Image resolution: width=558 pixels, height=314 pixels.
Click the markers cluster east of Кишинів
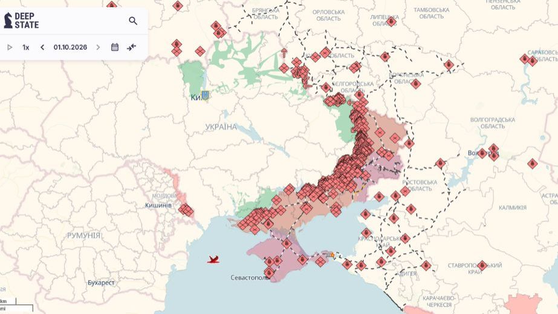point(186,210)
